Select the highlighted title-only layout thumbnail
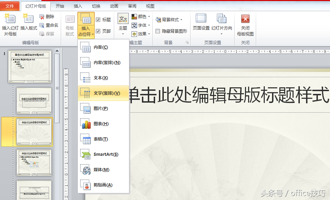This screenshot has height=200, width=330. (x=34, y=132)
